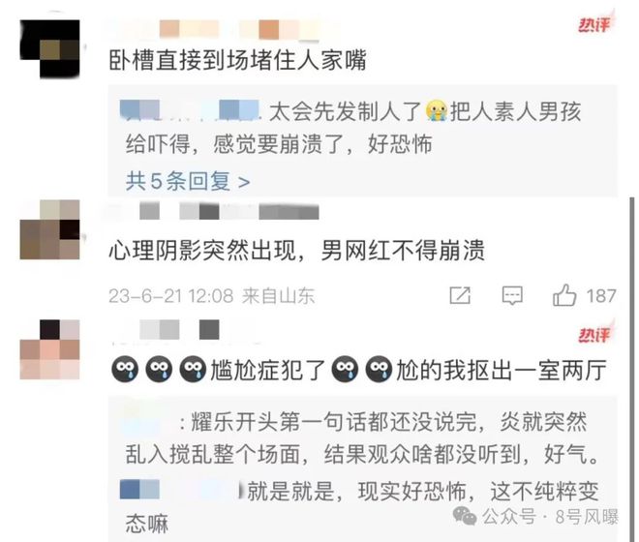Select the comment 卧槽直接到场堵住人家嘴
Screen dimensions: 639x542
tap(238, 61)
